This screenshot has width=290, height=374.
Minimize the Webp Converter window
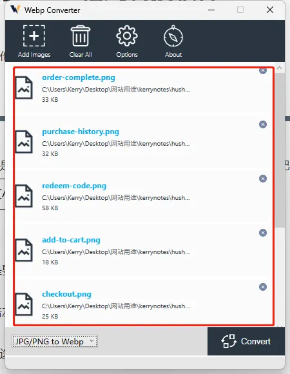(211, 10)
